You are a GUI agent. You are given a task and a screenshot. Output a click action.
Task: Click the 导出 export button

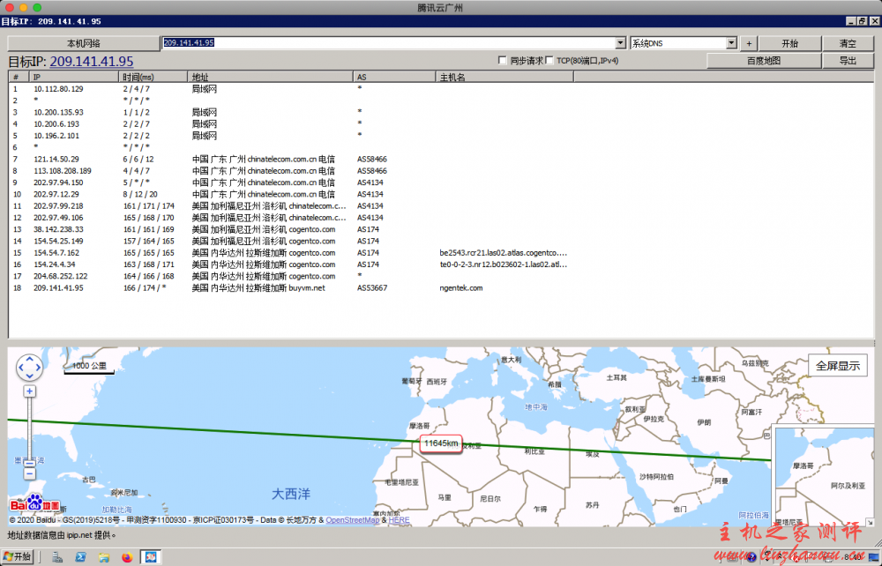(848, 61)
